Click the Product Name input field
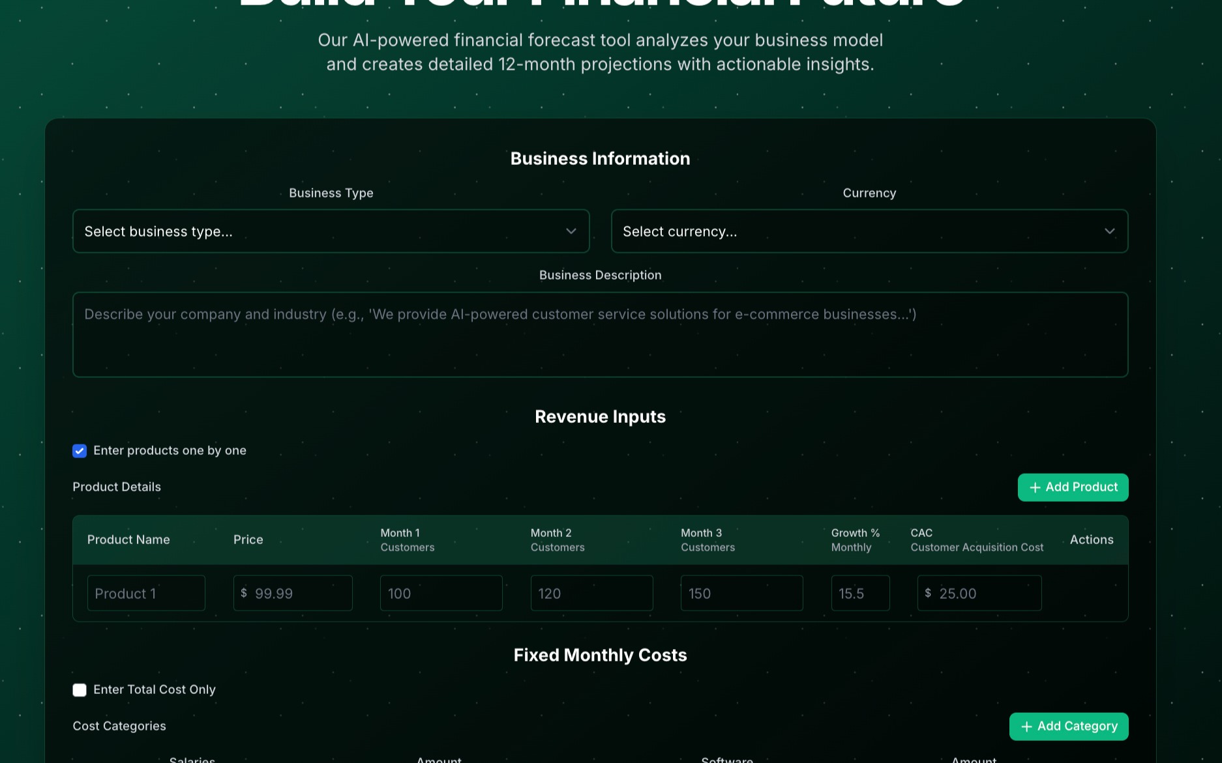The height and width of the screenshot is (763, 1222). click(x=146, y=593)
